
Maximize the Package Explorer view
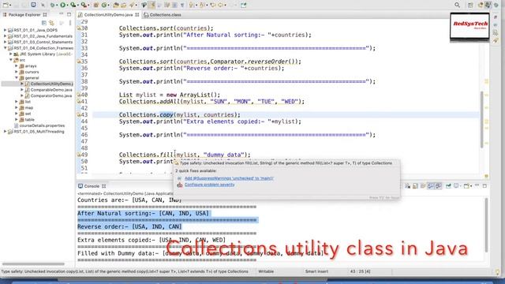pos(69,14)
